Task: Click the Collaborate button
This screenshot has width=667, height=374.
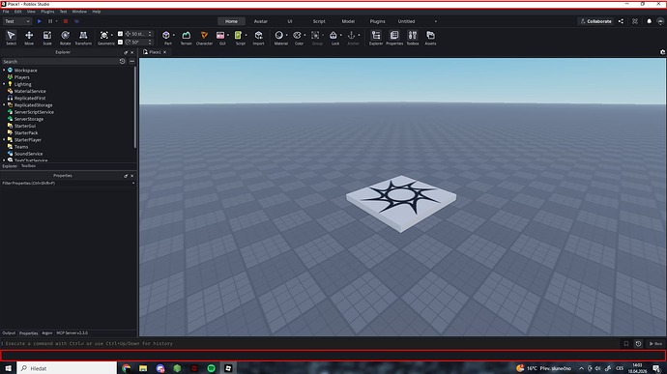Action: click(x=595, y=21)
